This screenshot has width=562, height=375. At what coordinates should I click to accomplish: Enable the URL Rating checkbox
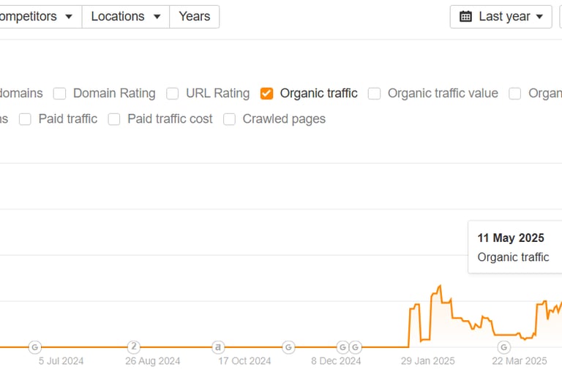[173, 94]
